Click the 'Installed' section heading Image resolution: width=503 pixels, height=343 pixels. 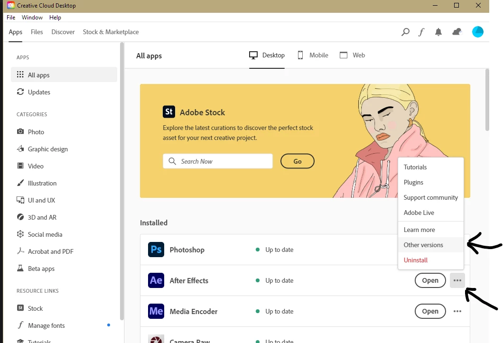(154, 222)
